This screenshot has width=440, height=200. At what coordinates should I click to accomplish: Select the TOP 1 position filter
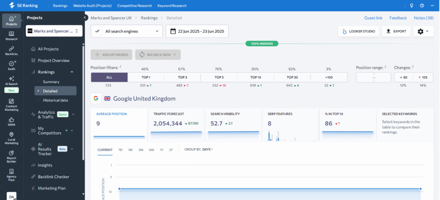tap(146, 78)
